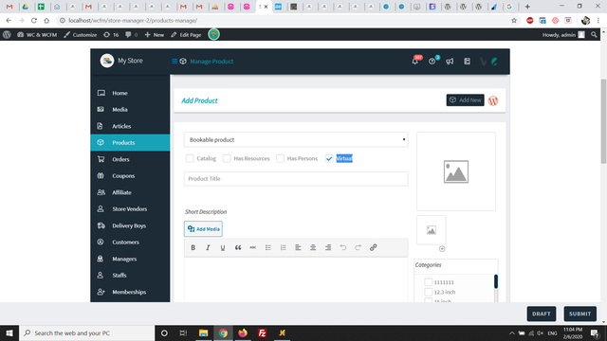Click the small gallery image placeholder

click(432, 230)
